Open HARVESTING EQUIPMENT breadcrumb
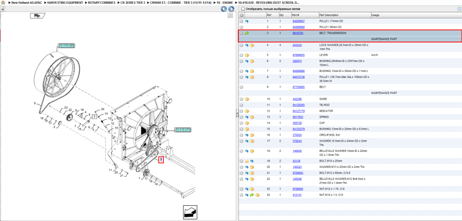Viewport: 462px width, 221px height. pyautogui.click(x=65, y=2)
